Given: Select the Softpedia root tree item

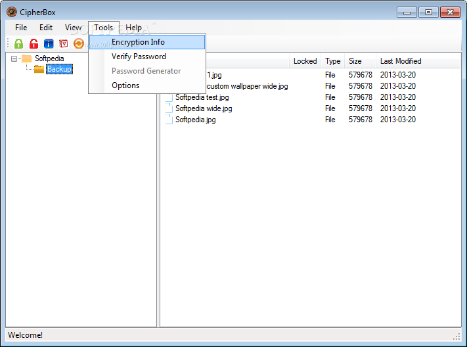Looking at the screenshot, I should pos(49,58).
